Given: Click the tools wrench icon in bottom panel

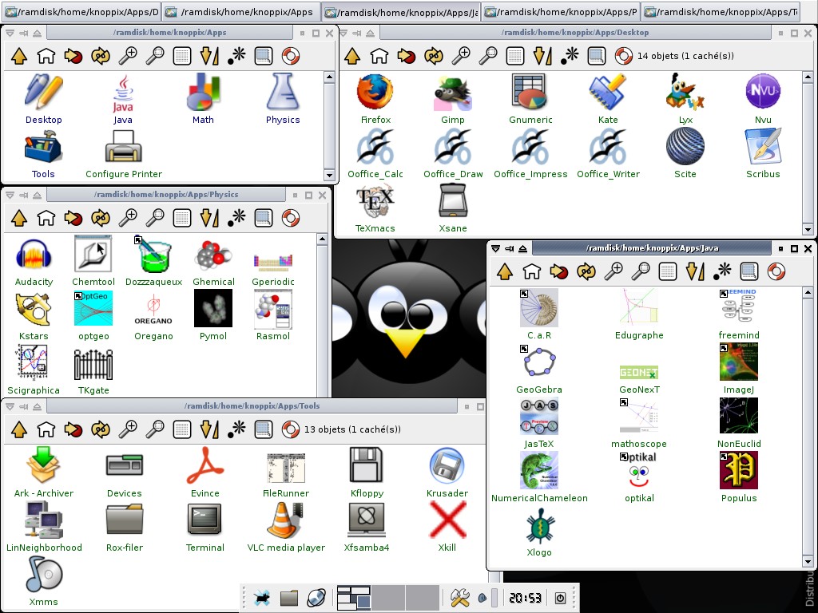Looking at the screenshot, I should [x=459, y=597].
